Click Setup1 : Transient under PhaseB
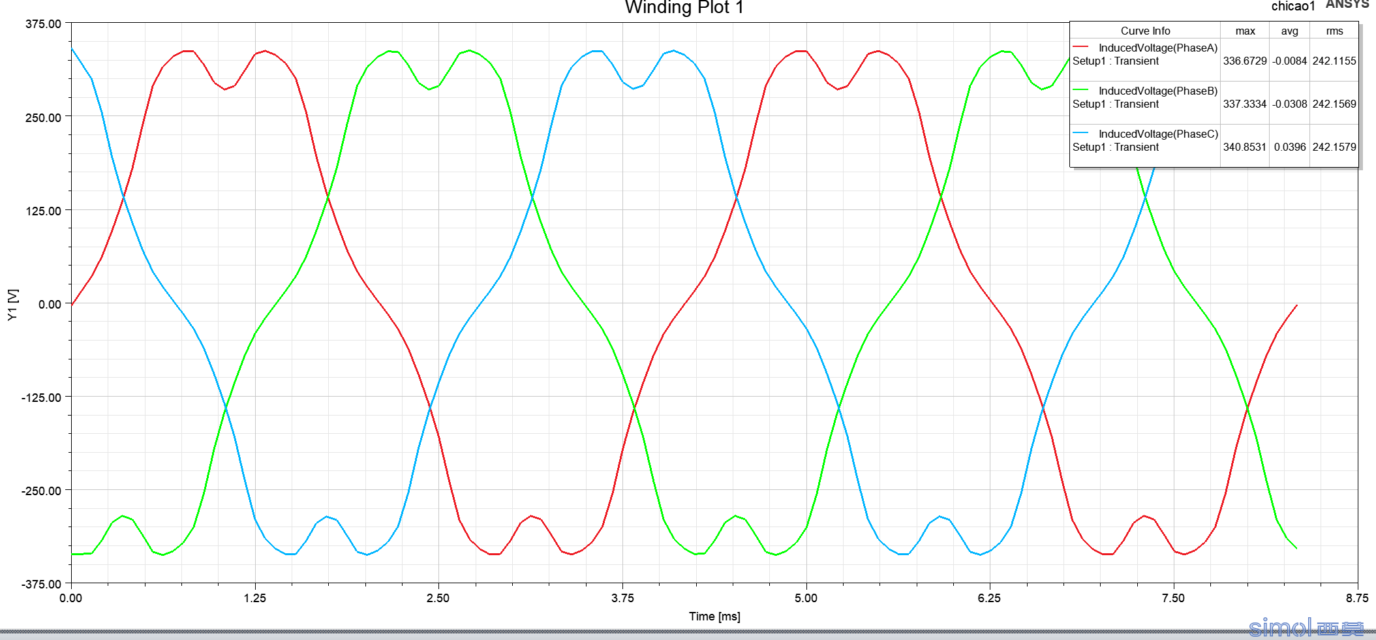The height and width of the screenshot is (640, 1376). (x=1116, y=104)
